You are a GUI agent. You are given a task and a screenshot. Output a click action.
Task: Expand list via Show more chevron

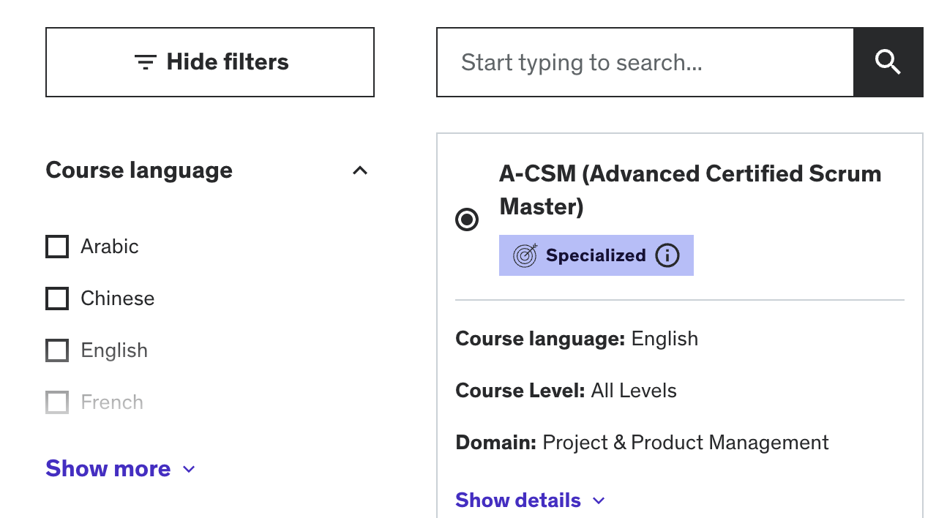click(189, 469)
